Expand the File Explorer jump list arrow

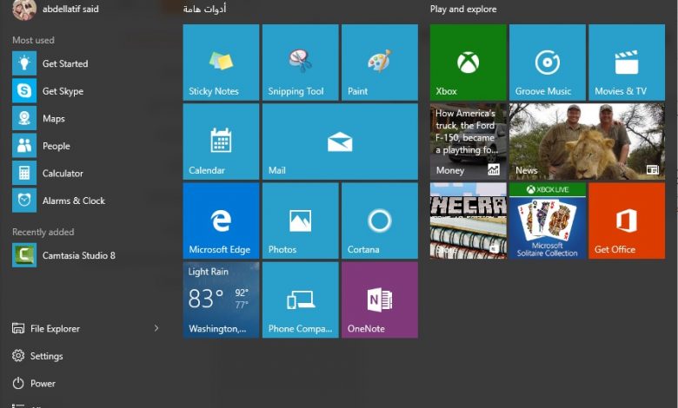pyautogui.click(x=156, y=328)
